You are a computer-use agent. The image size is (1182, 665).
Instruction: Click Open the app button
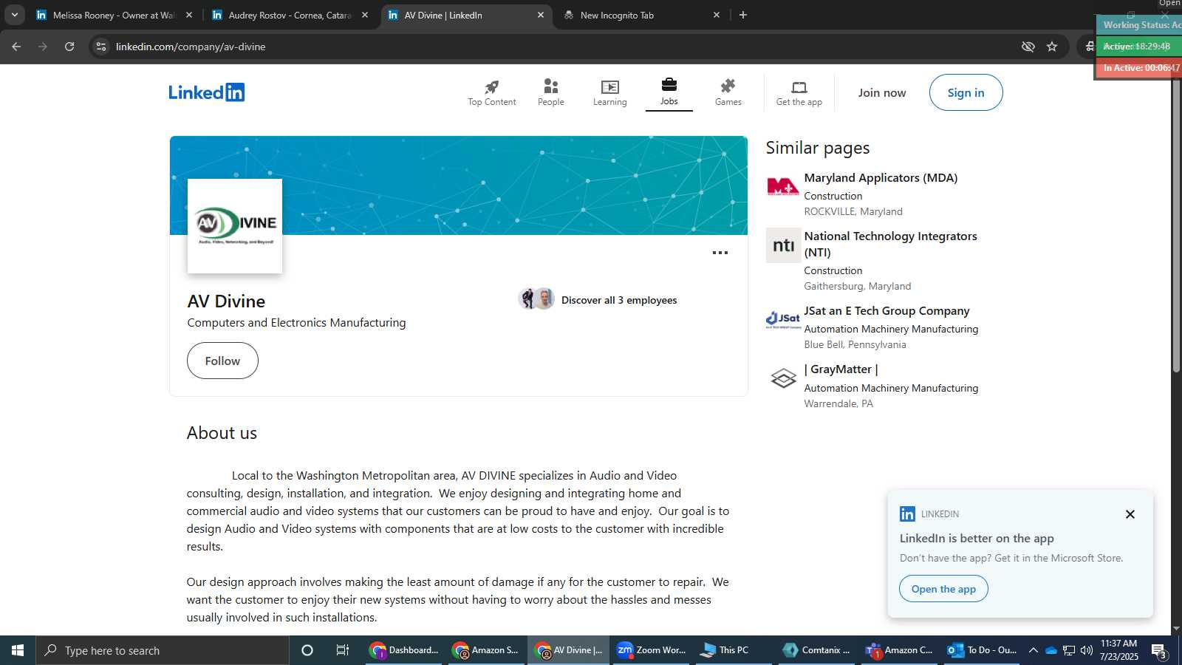(943, 589)
